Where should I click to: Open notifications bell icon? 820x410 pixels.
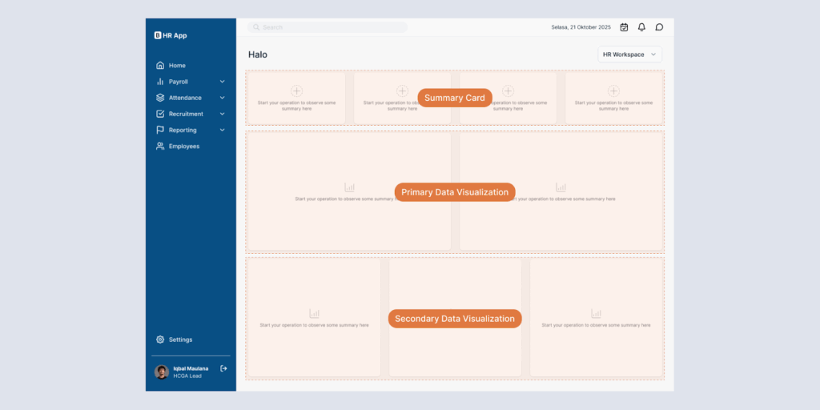[x=641, y=27]
